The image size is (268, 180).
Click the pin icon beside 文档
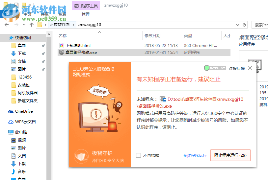click(x=43, y=61)
